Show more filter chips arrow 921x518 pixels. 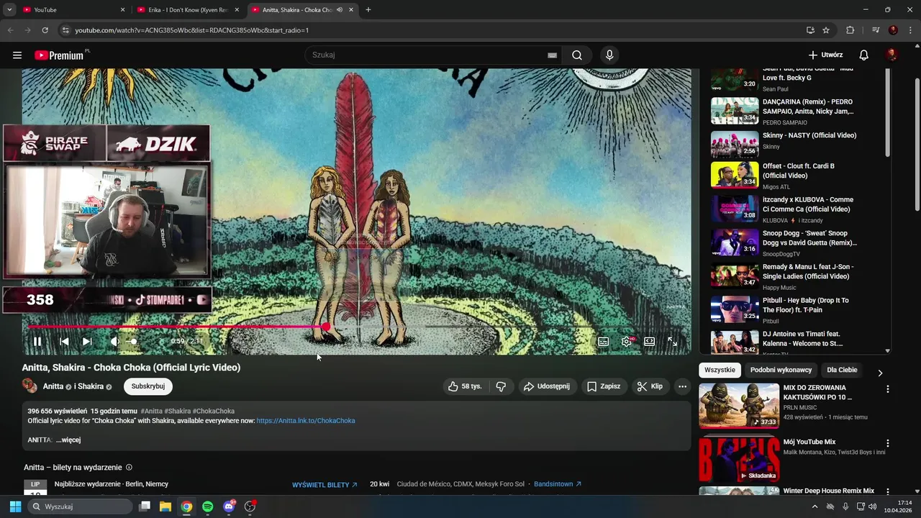879,373
